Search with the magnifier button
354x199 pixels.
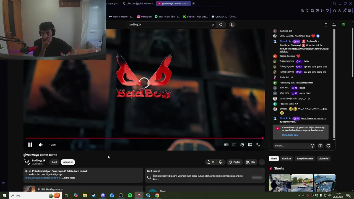221,25
